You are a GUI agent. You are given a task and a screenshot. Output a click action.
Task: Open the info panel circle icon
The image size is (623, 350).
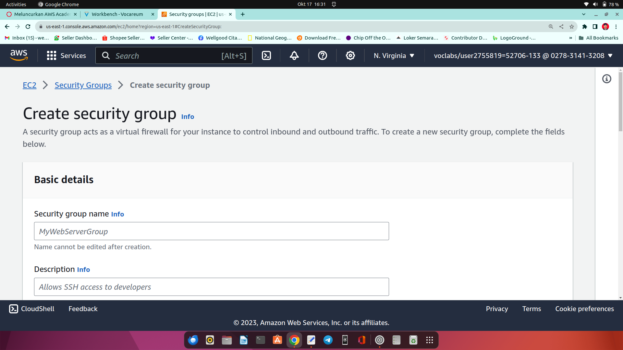pyautogui.click(x=606, y=79)
